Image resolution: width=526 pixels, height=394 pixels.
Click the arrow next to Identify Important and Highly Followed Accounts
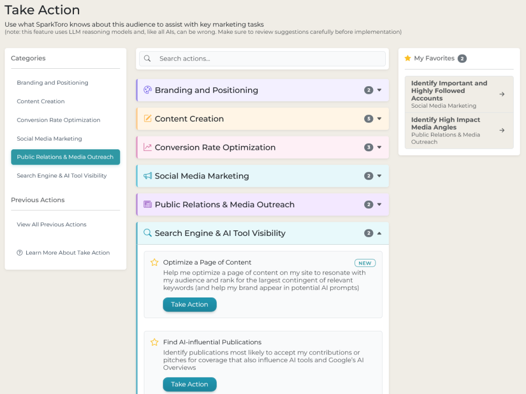coord(502,94)
